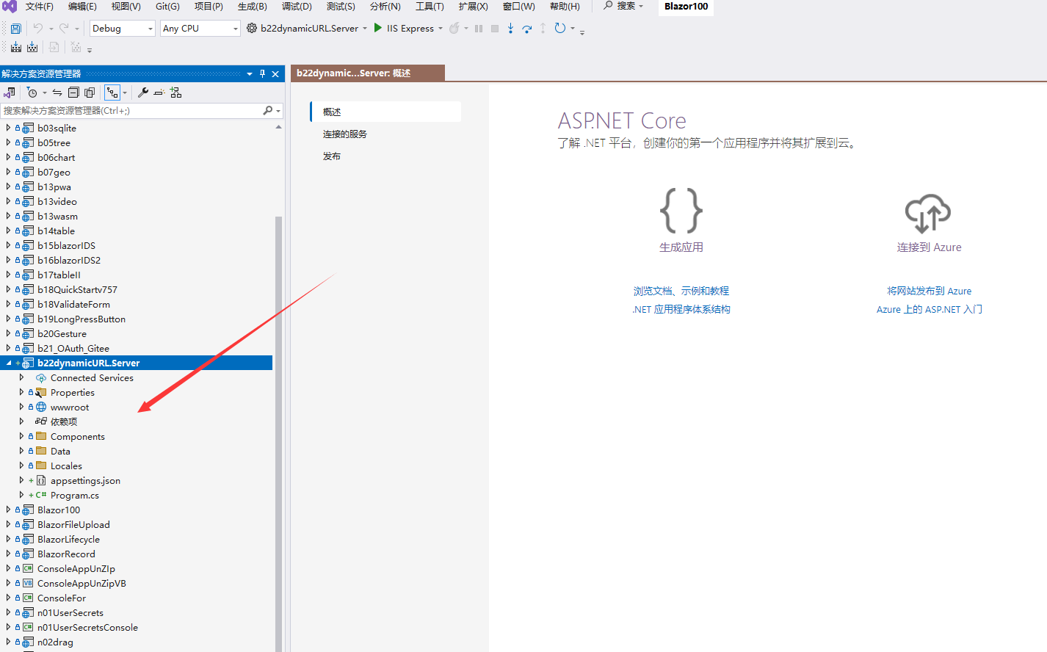Open the 调试(D) menu
This screenshot has height=652, width=1047.
[x=297, y=7]
